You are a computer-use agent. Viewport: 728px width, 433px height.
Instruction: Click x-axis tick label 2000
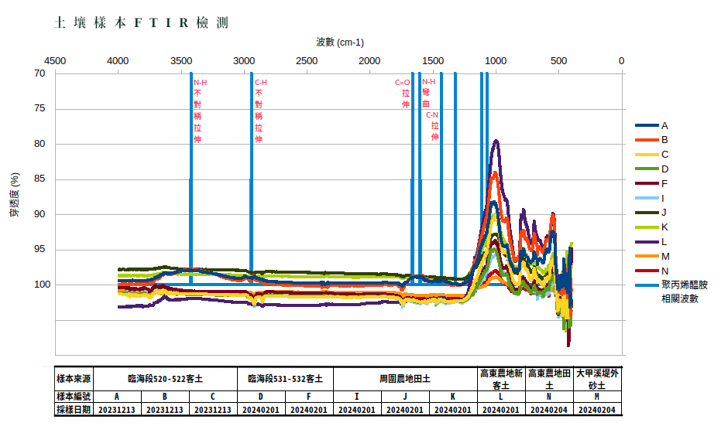369,61
